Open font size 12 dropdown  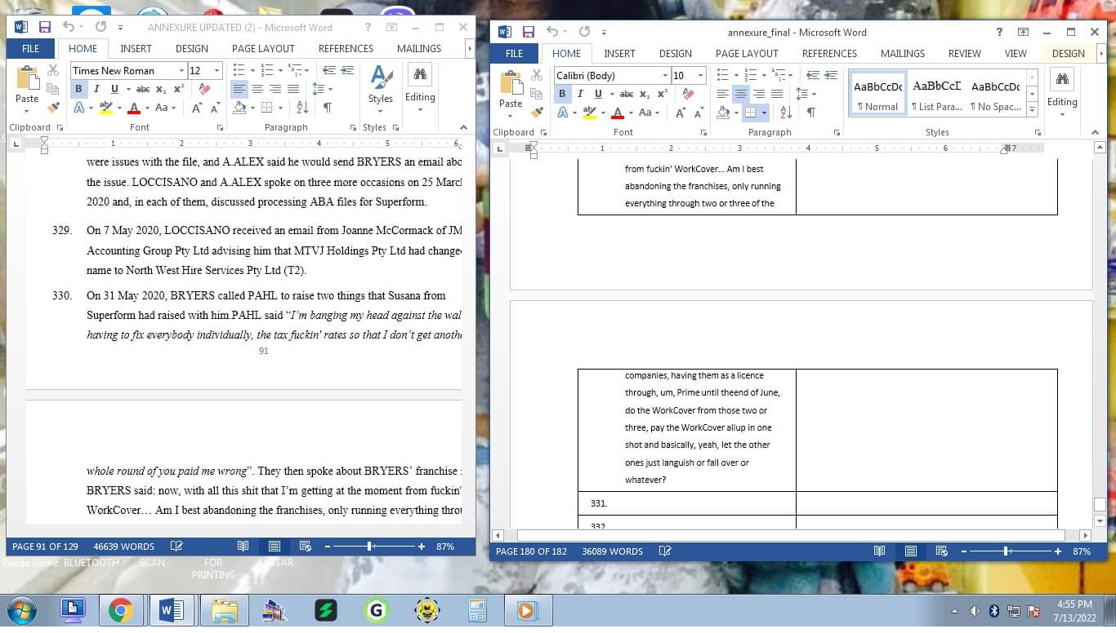coord(217,71)
